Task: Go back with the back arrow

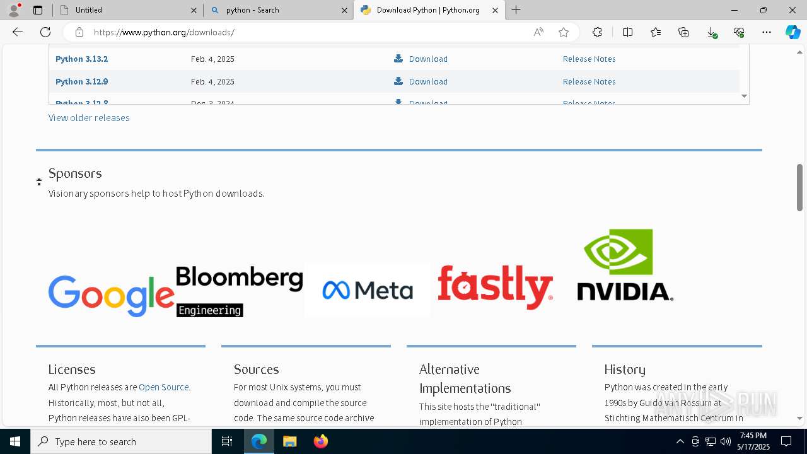Action: (18, 32)
